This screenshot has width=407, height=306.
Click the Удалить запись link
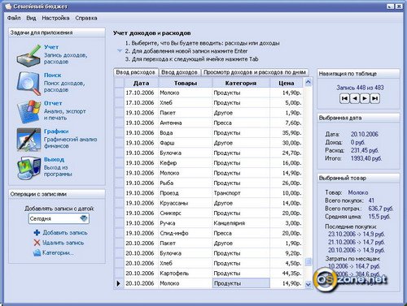(63, 243)
